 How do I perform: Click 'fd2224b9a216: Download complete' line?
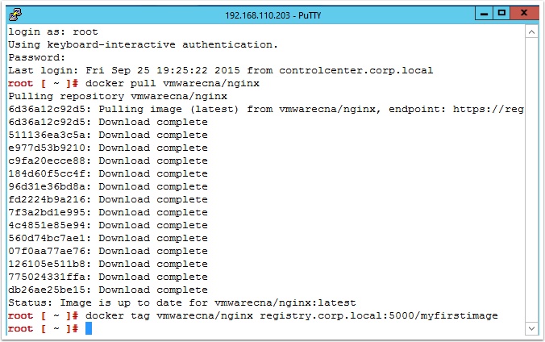[x=108, y=199]
